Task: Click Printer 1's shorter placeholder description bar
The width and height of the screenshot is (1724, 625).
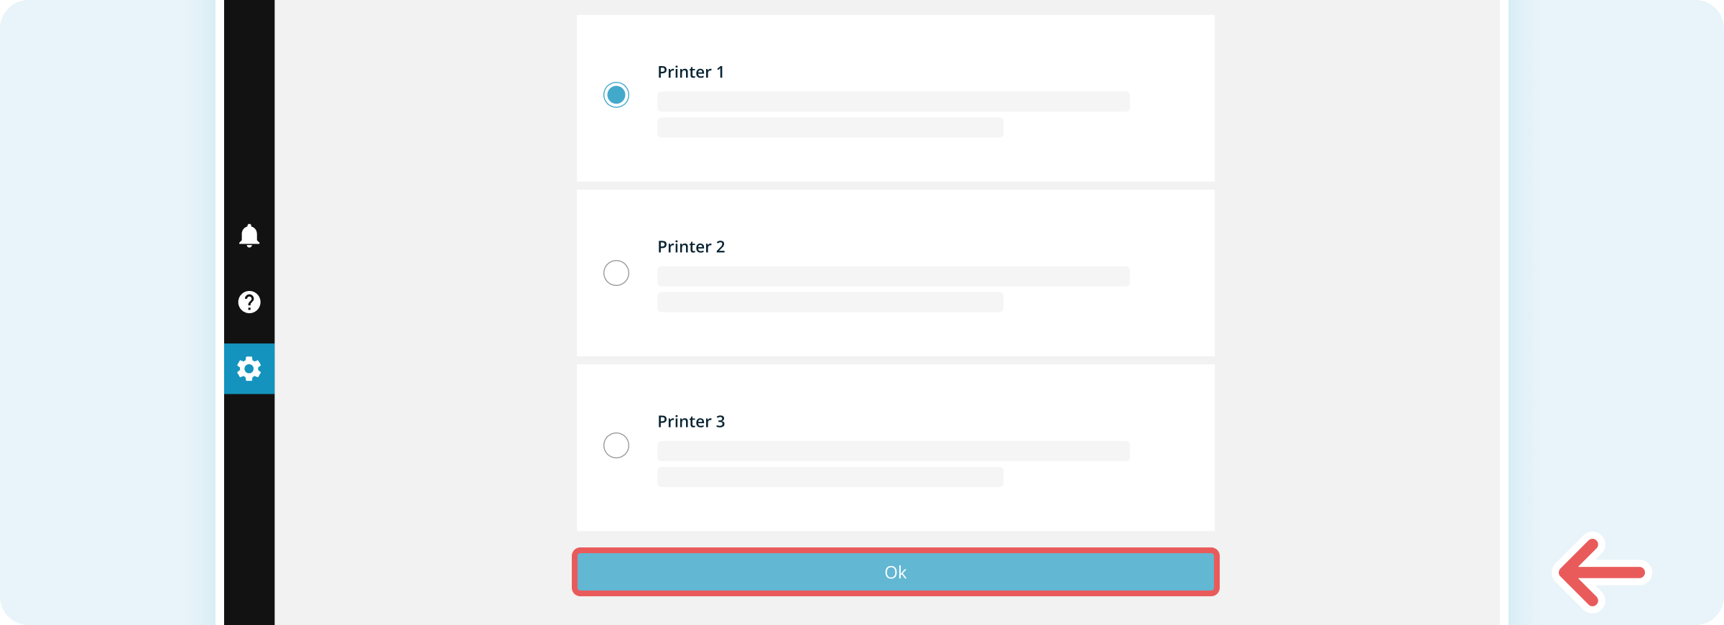Action: pos(830,128)
